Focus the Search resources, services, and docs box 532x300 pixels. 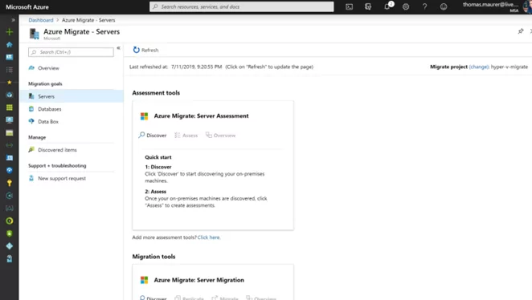click(242, 6)
